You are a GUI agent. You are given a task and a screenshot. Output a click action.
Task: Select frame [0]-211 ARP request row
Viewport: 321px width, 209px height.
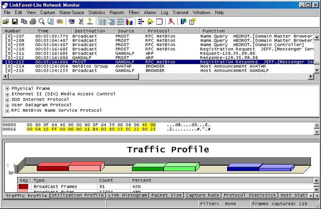click(158, 53)
